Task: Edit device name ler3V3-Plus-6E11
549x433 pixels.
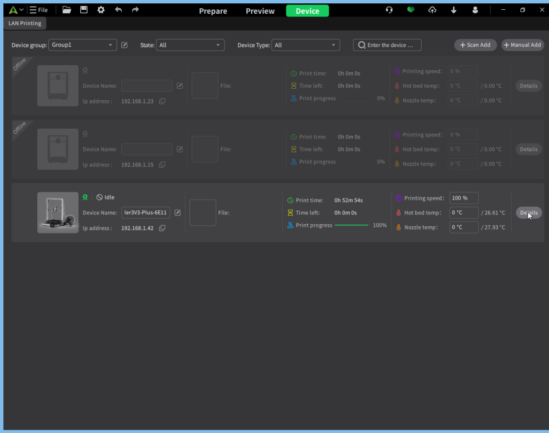Action: tap(177, 213)
